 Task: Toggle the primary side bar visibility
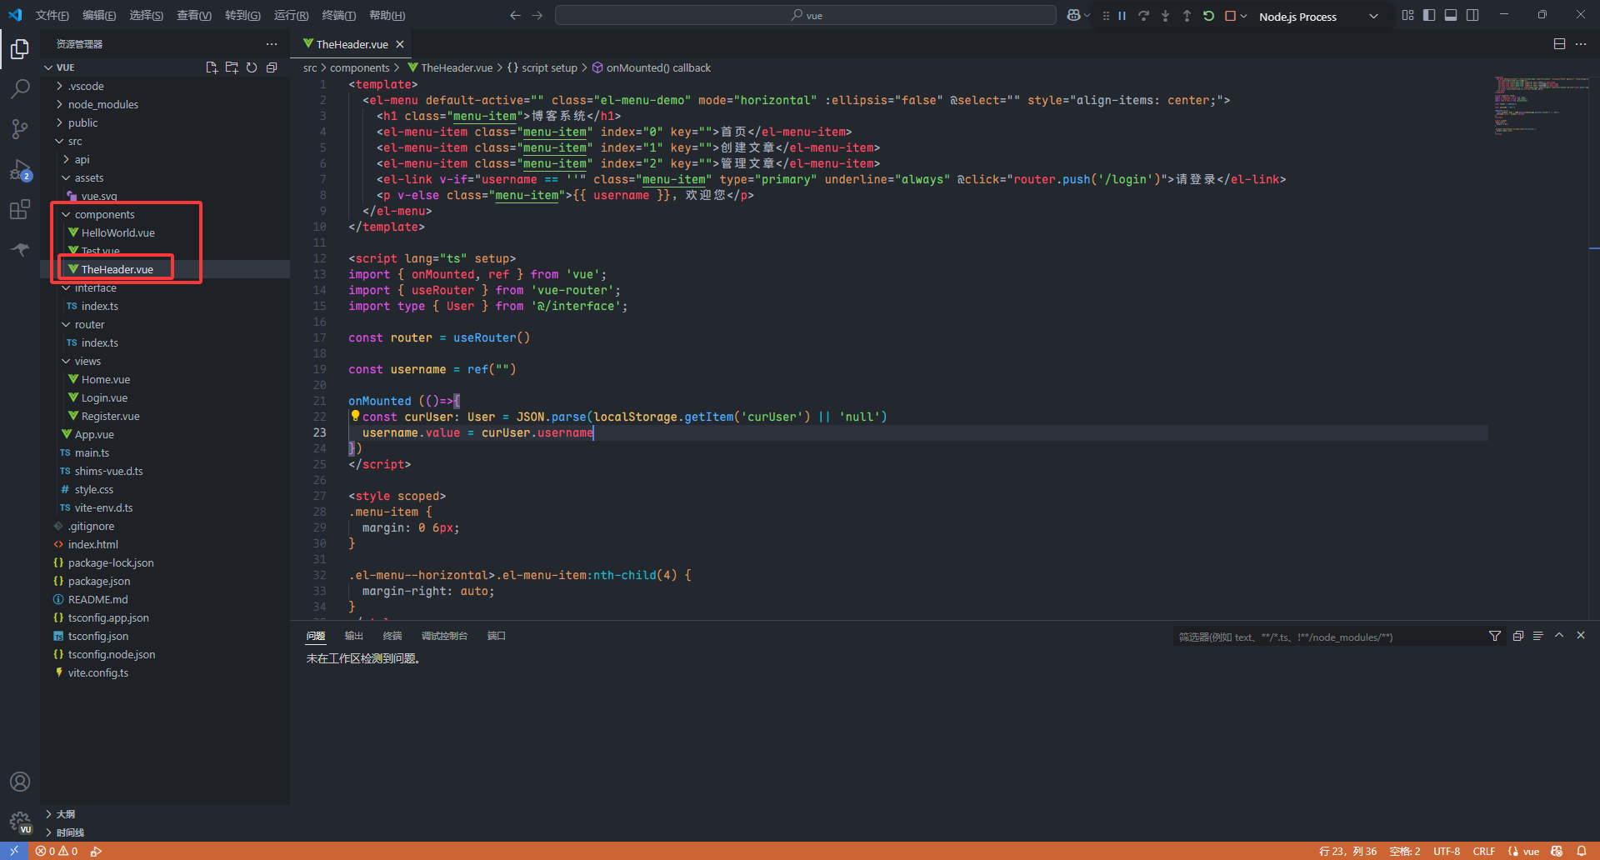(1429, 15)
